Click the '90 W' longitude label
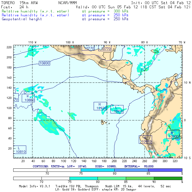The width and height of the screenshot is (192, 192). tap(107, 42)
